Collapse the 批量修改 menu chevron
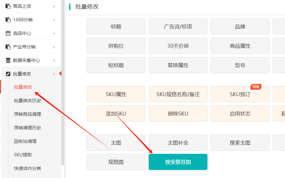 coord(54,74)
